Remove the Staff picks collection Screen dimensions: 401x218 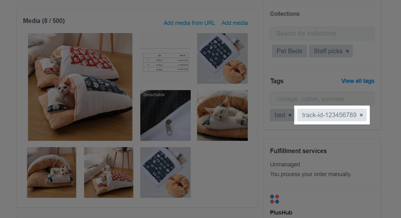347,51
